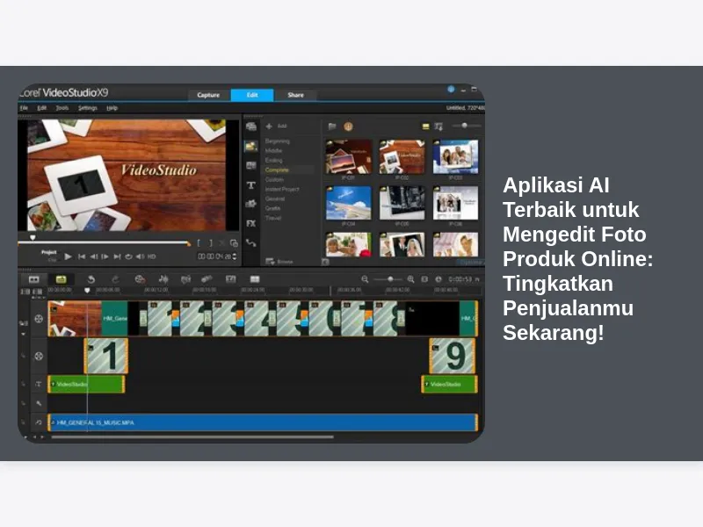Switch to the Share tab

(x=295, y=95)
